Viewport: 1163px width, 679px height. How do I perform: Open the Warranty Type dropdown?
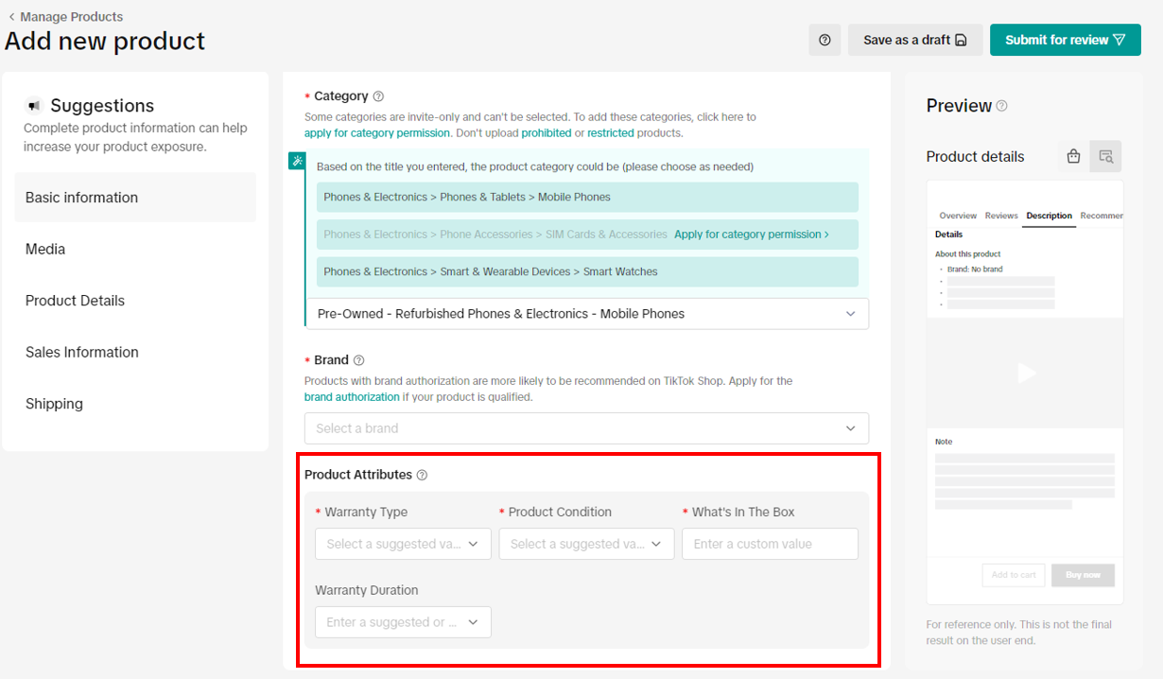[403, 544]
